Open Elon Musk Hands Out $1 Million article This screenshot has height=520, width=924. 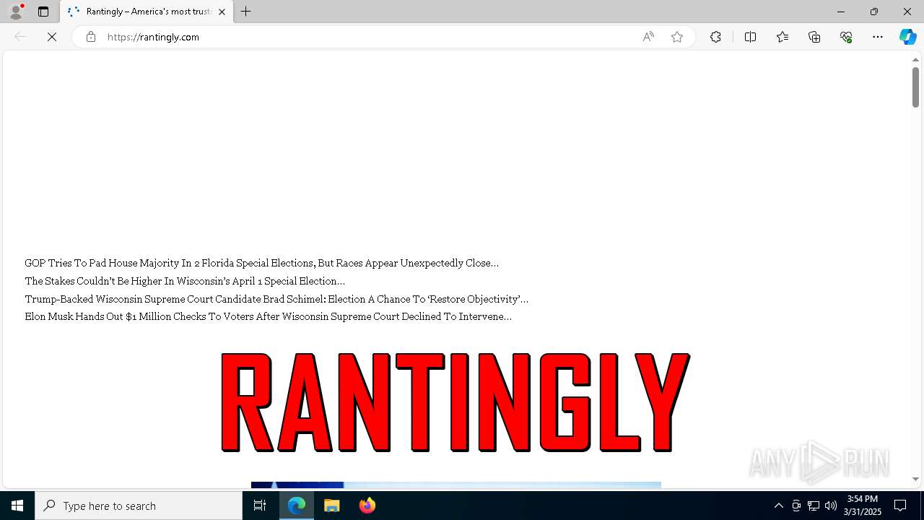(268, 316)
